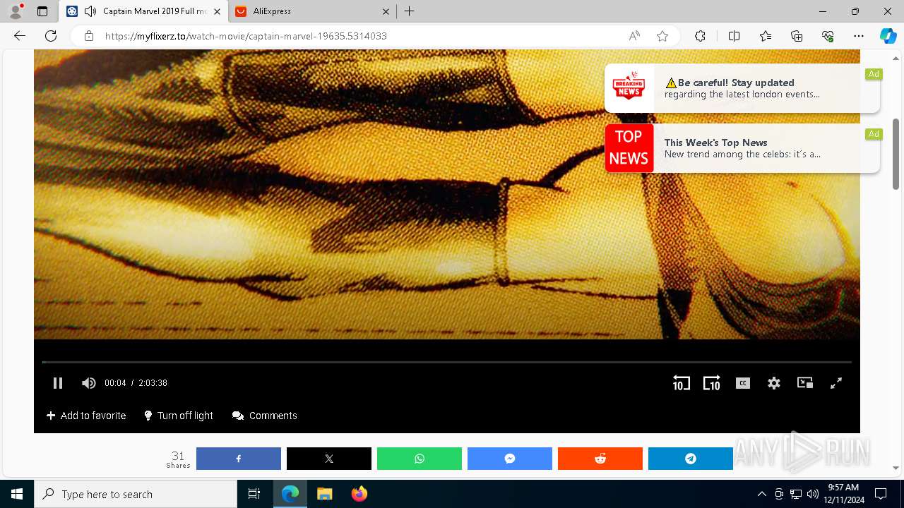
Task: Mute tab audio via speaker icon
Action: [x=90, y=11]
